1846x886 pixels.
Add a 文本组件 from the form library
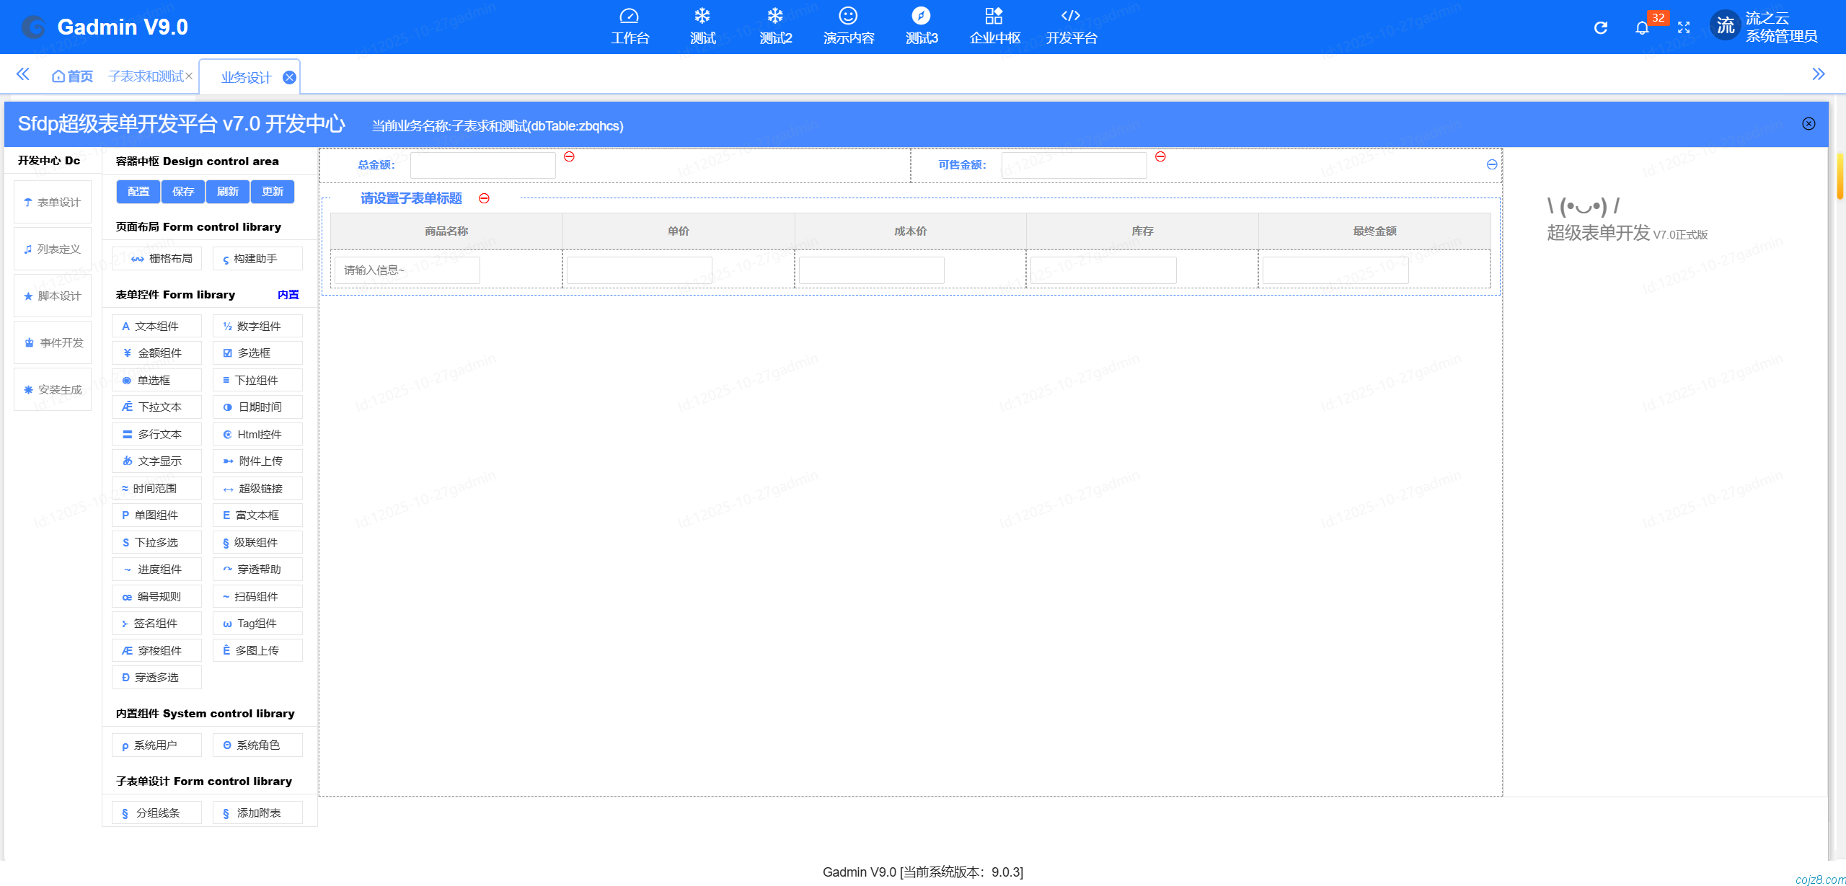pyautogui.click(x=156, y=326)
